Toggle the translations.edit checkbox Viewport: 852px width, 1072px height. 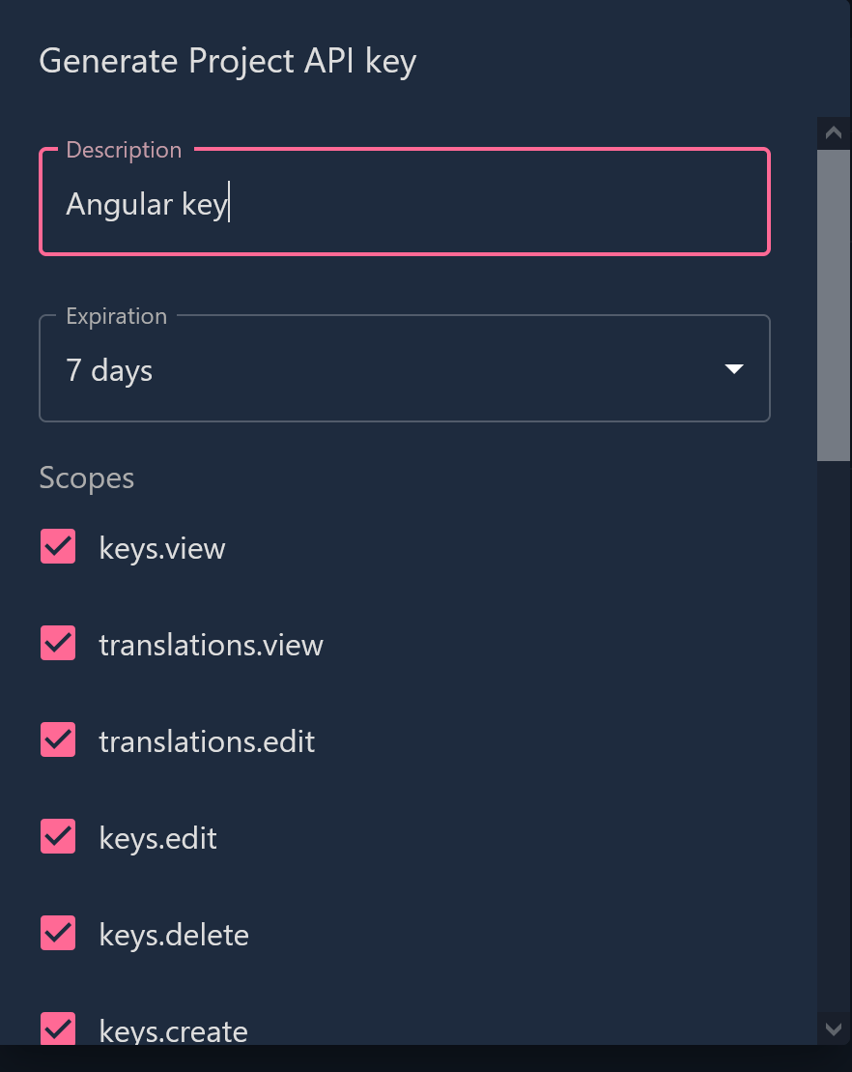[x=57, y=739]
